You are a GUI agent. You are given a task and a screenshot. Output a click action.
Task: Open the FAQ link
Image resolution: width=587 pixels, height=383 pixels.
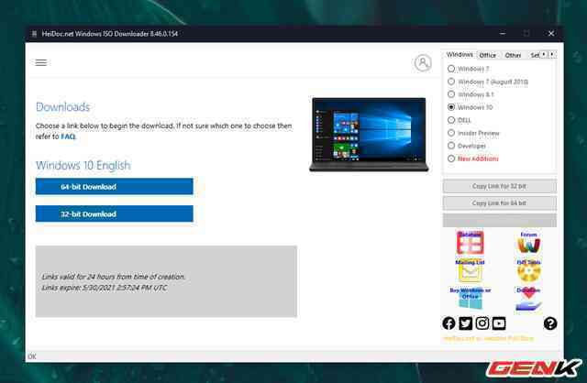pos(68,137)
